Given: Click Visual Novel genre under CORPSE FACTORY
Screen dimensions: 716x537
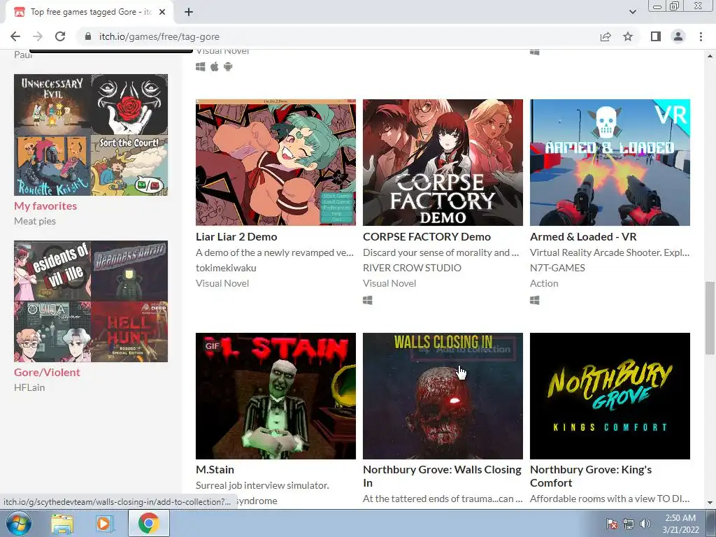Looking at the screenshot, I should (389, 284).
